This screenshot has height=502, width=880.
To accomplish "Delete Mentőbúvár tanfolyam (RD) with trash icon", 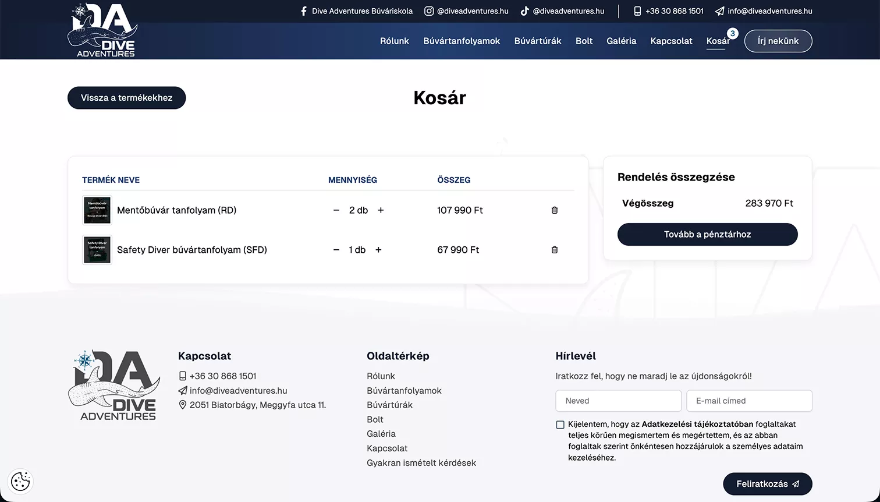I will point(555,210).
